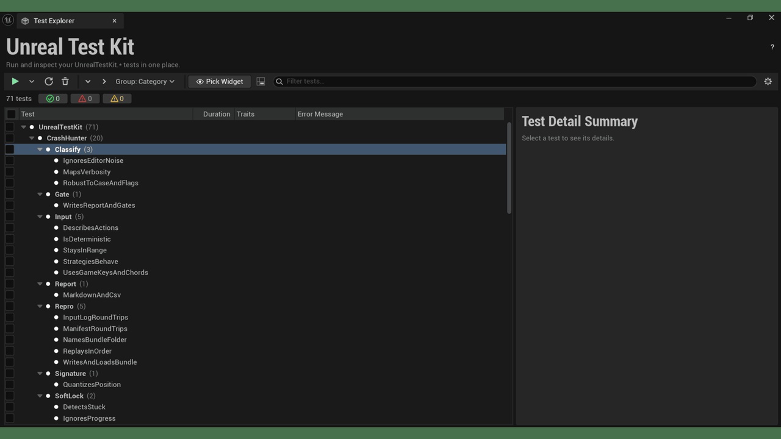Select the QuantizesPosition test
This screenshot has height=439, width=781.
(92, 385)
